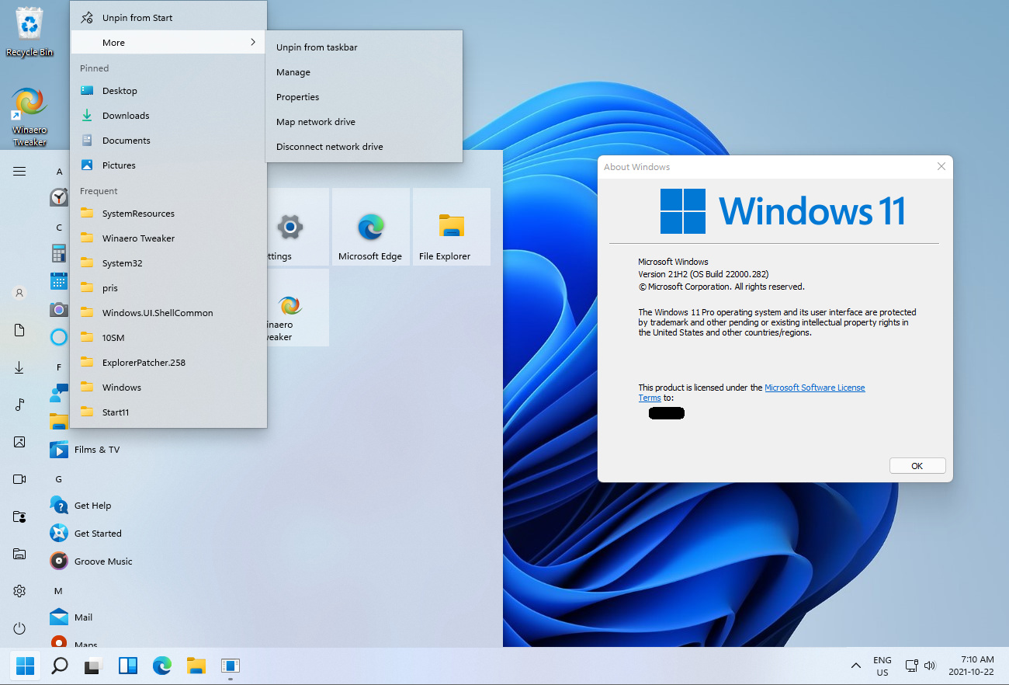
Task: Expand the More submenu arrow
Action: click(x=253, y=42)
